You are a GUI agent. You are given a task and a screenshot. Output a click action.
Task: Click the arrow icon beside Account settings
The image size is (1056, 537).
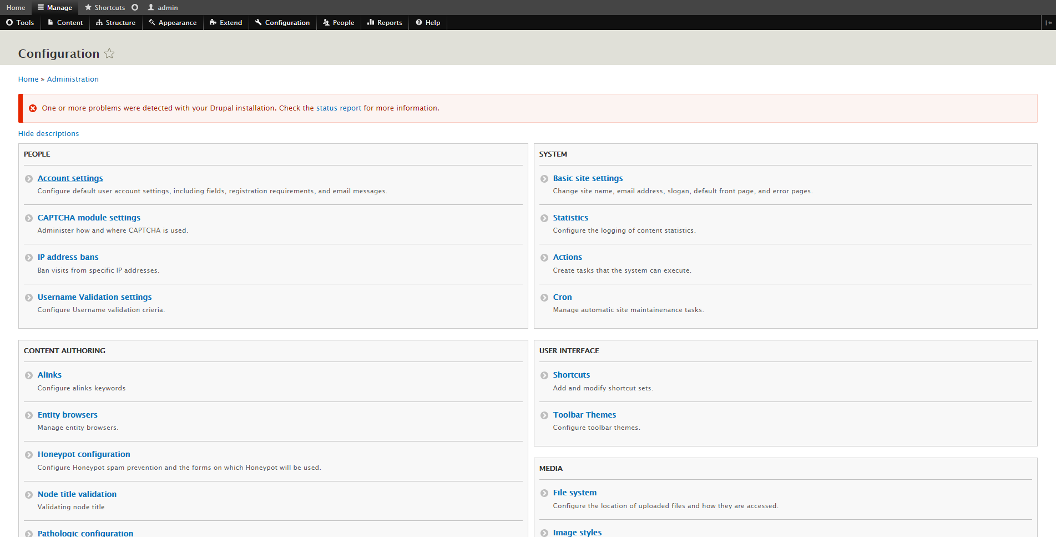coord(29,179)
